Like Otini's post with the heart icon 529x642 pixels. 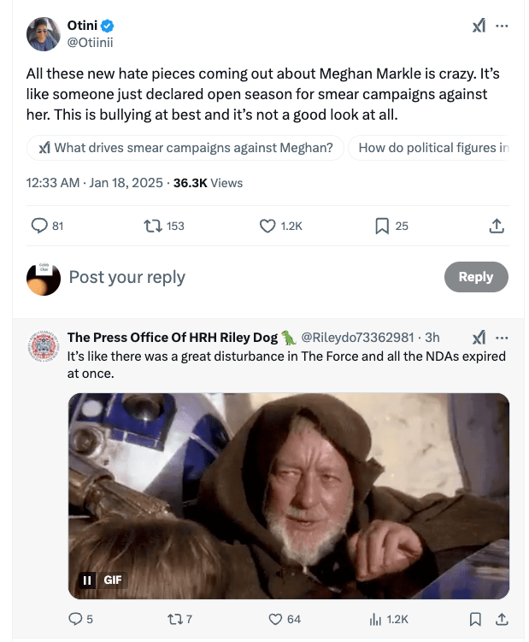[267, 226]
